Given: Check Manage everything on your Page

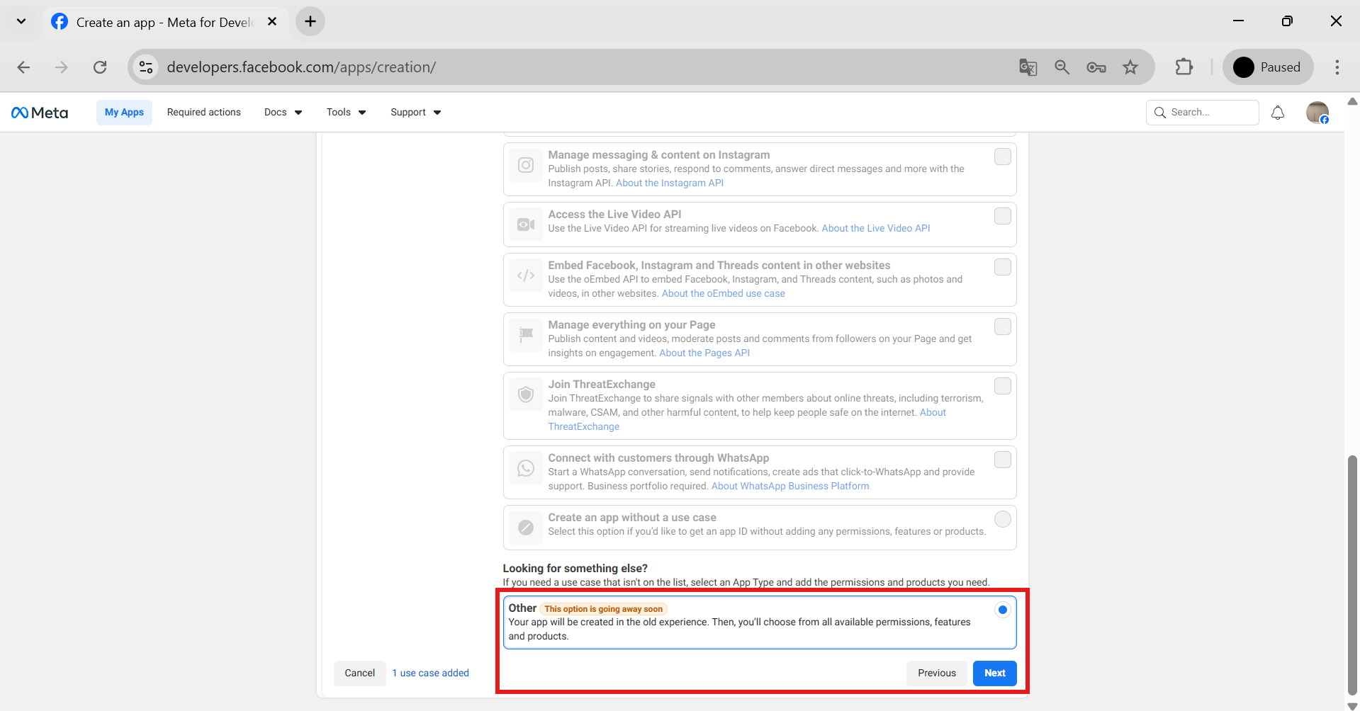Looking at the screenshot, I should tap(1003, 326).
